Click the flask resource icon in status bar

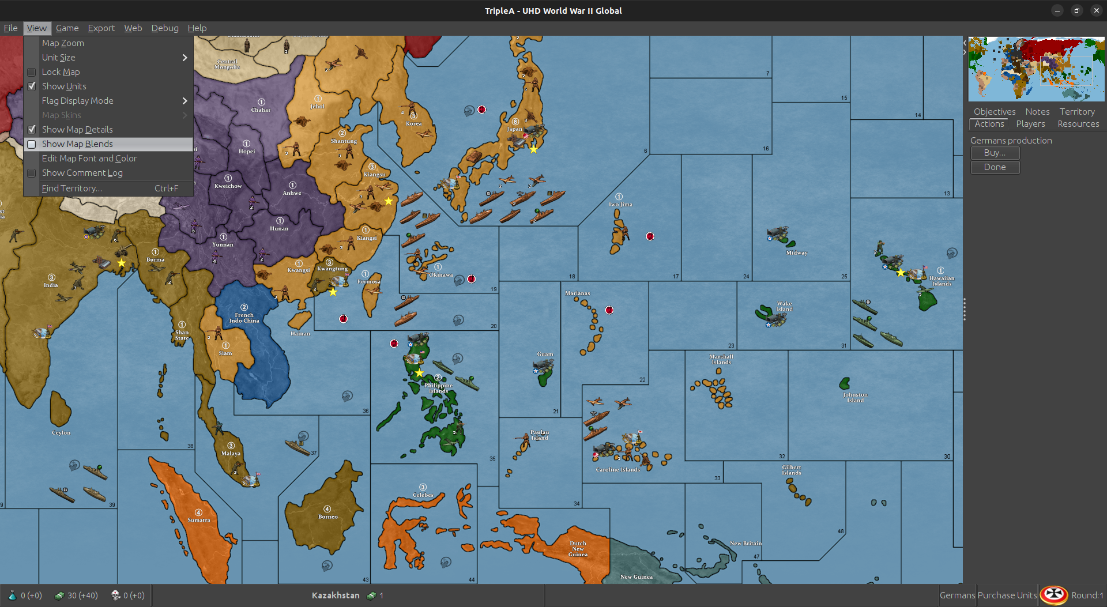click(x=12, y=595)
